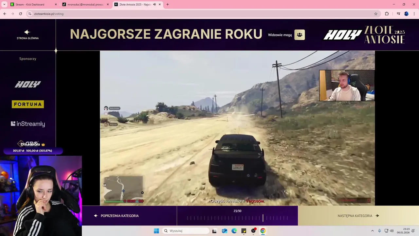Open the Fortuna sponsor logo
This screenshot has height=236, width=419.
click(28, 104)
